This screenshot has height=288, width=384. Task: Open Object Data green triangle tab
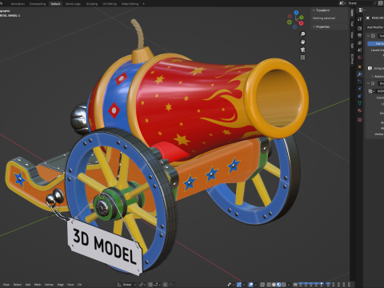(x=360, y=103)
